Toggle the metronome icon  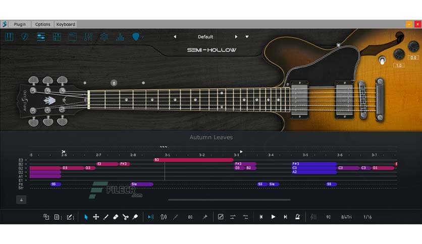298,217
